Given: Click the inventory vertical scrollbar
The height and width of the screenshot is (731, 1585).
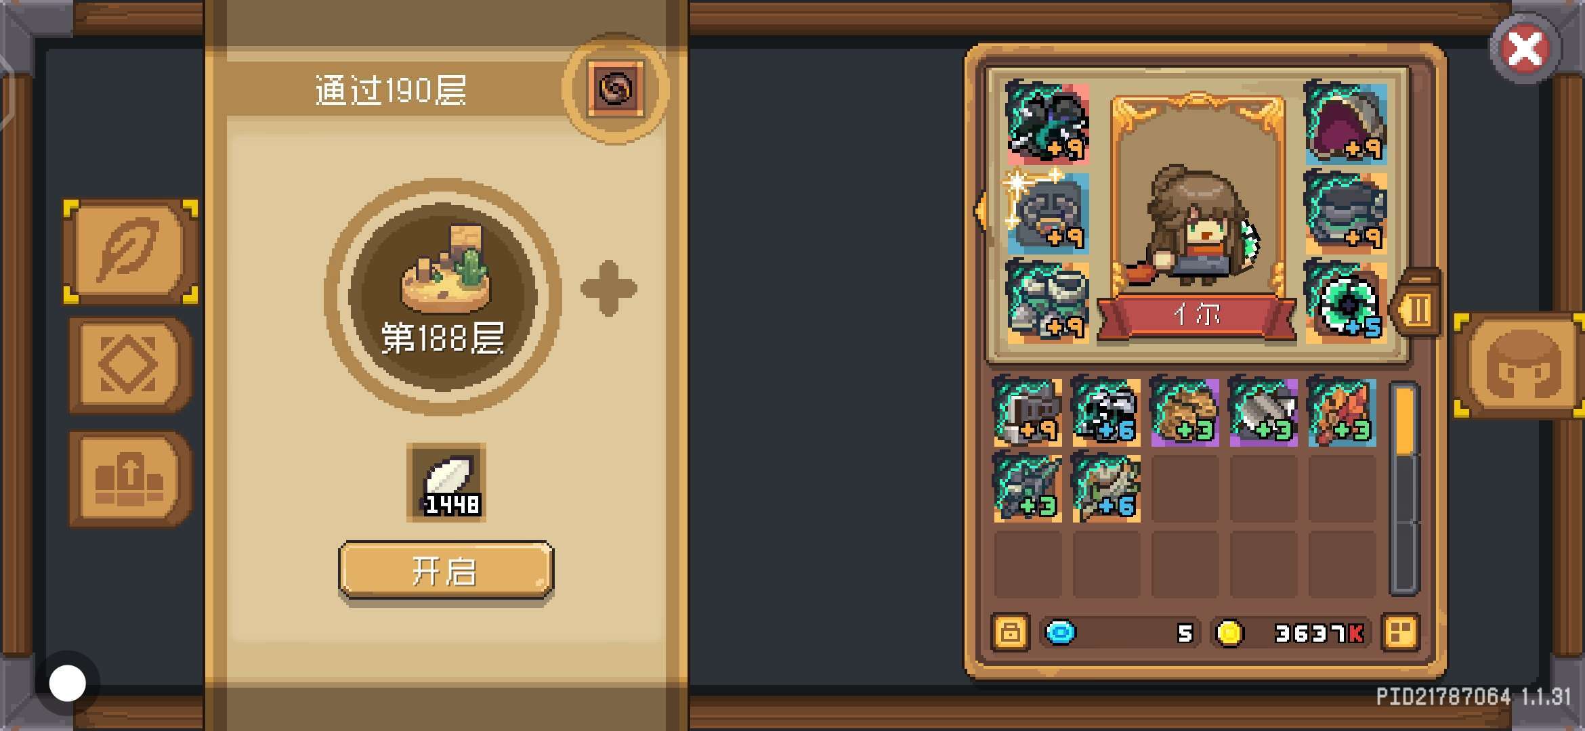Looking at the screenshot, I should point(1405,489).
